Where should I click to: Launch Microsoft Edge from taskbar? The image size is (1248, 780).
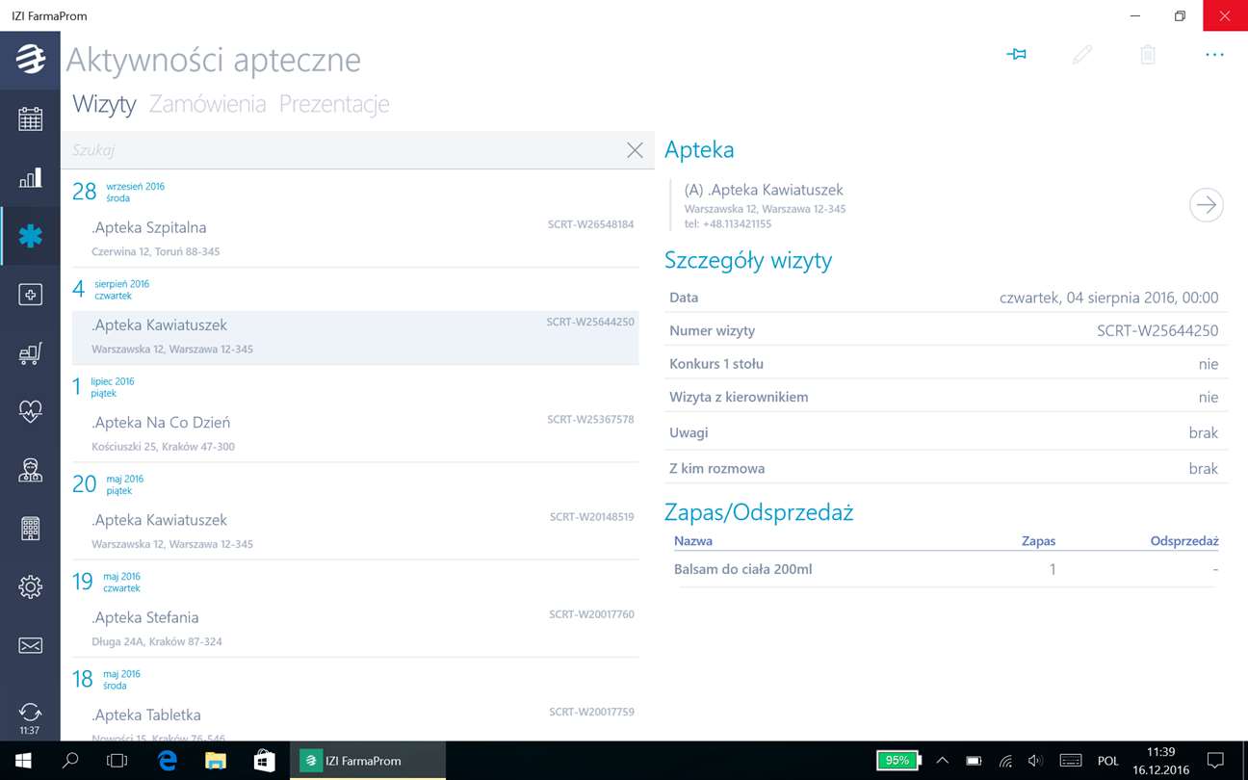click(168, 761)
